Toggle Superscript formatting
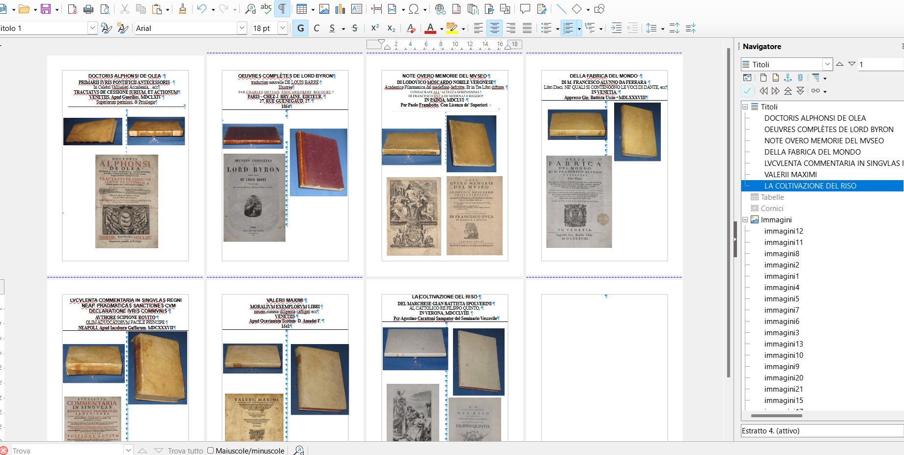 (x=375, y=28)
